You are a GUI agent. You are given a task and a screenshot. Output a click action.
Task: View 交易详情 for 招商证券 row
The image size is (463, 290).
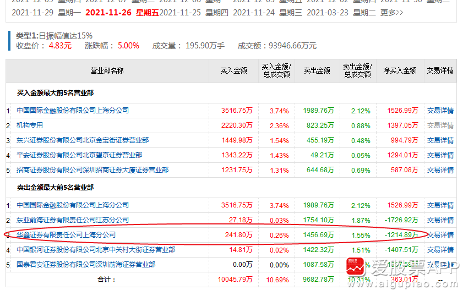440,170
